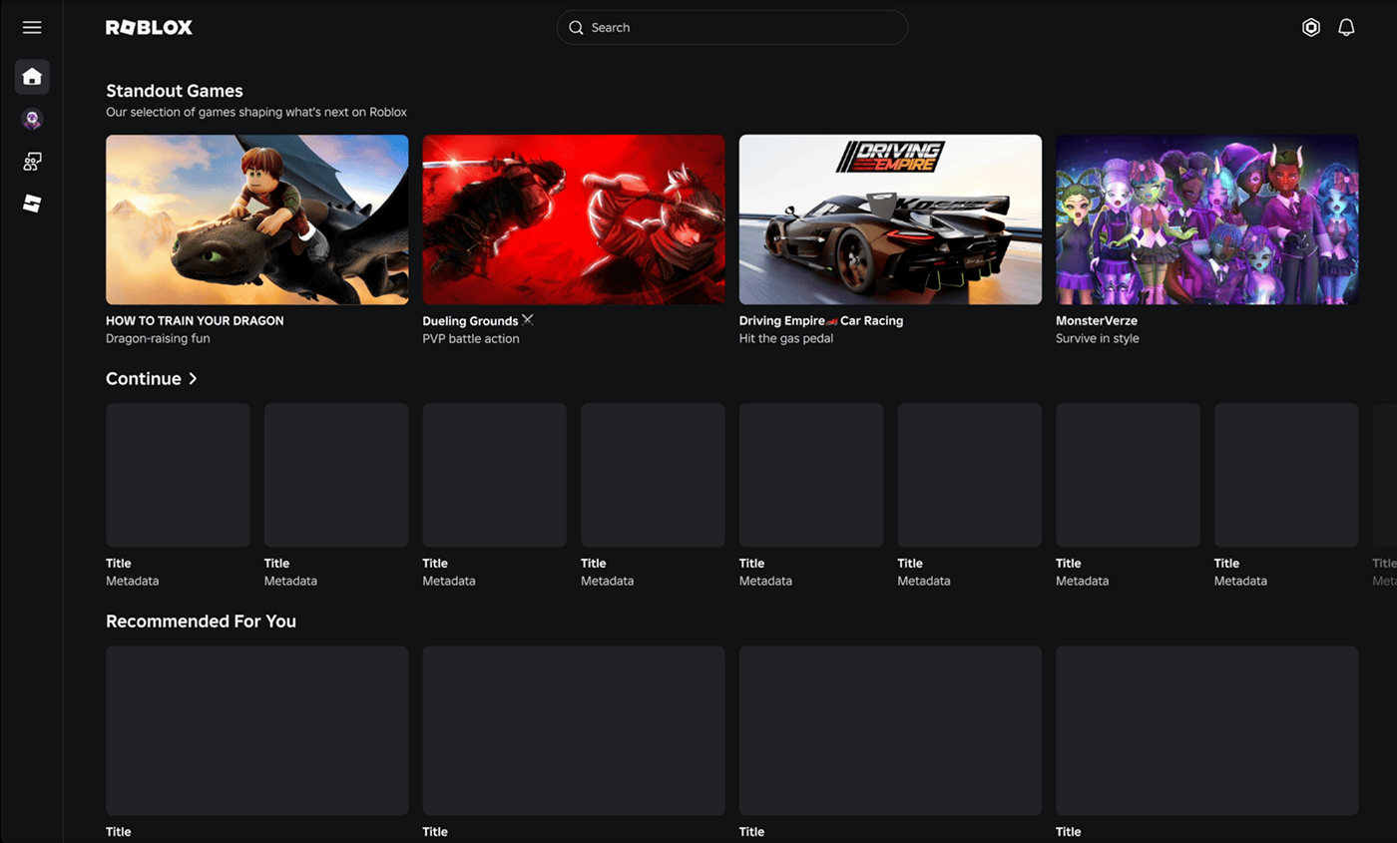
Task: Click the "Survive in style" caption
Action: point(1098,339)
